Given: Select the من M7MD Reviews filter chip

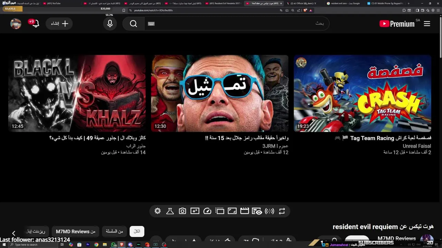Looking at the screenshot, I should point(76,231).
